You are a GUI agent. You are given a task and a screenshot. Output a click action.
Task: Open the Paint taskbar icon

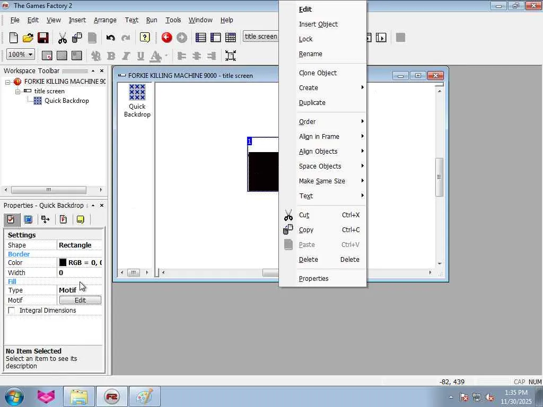pos(144,396)
